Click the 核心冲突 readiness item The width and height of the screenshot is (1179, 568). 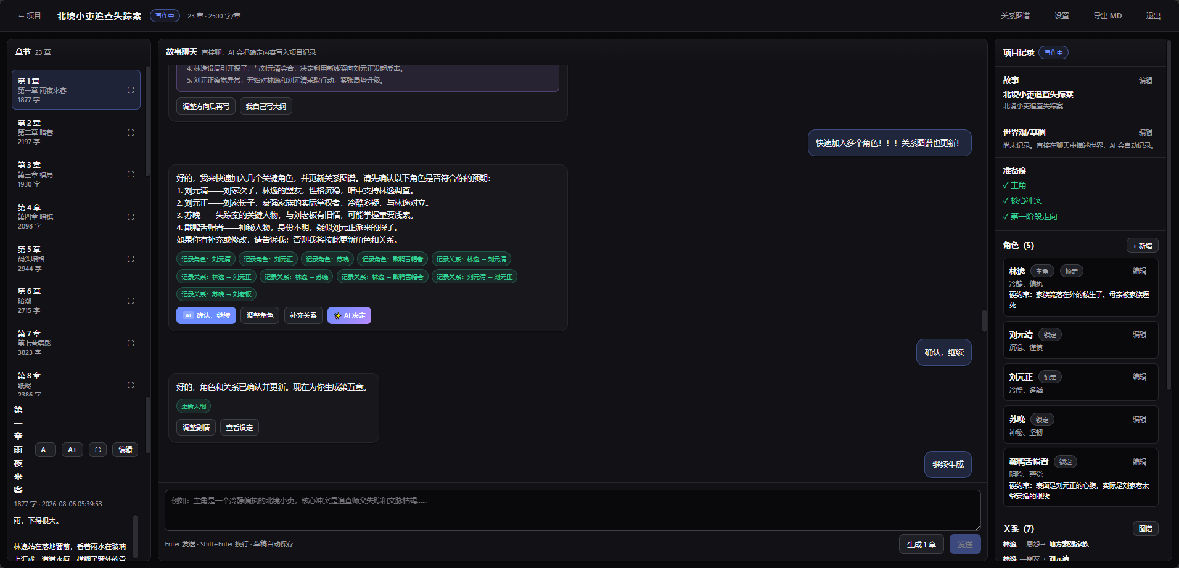(1022, 201)
